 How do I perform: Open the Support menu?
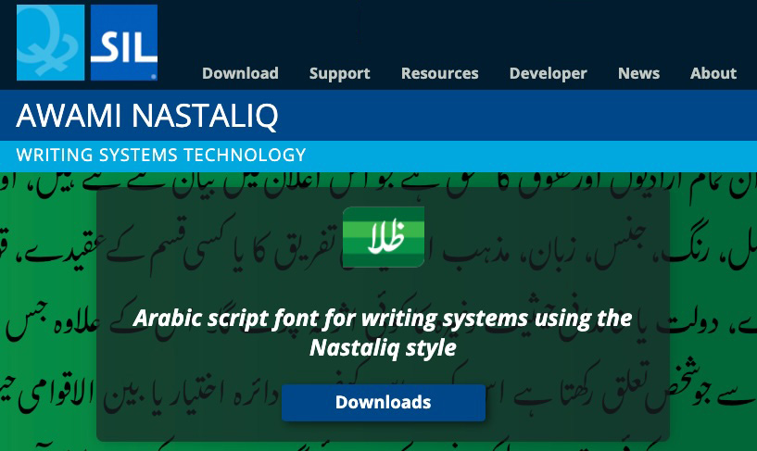pos(339,73)
